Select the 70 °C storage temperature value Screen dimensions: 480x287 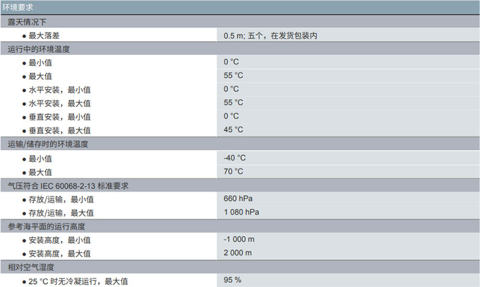(233, 171)
